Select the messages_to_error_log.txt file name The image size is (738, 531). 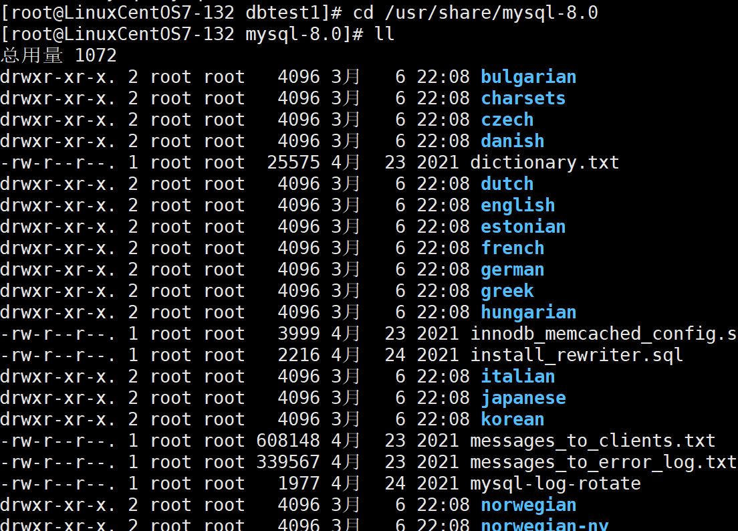coord(603,462)
